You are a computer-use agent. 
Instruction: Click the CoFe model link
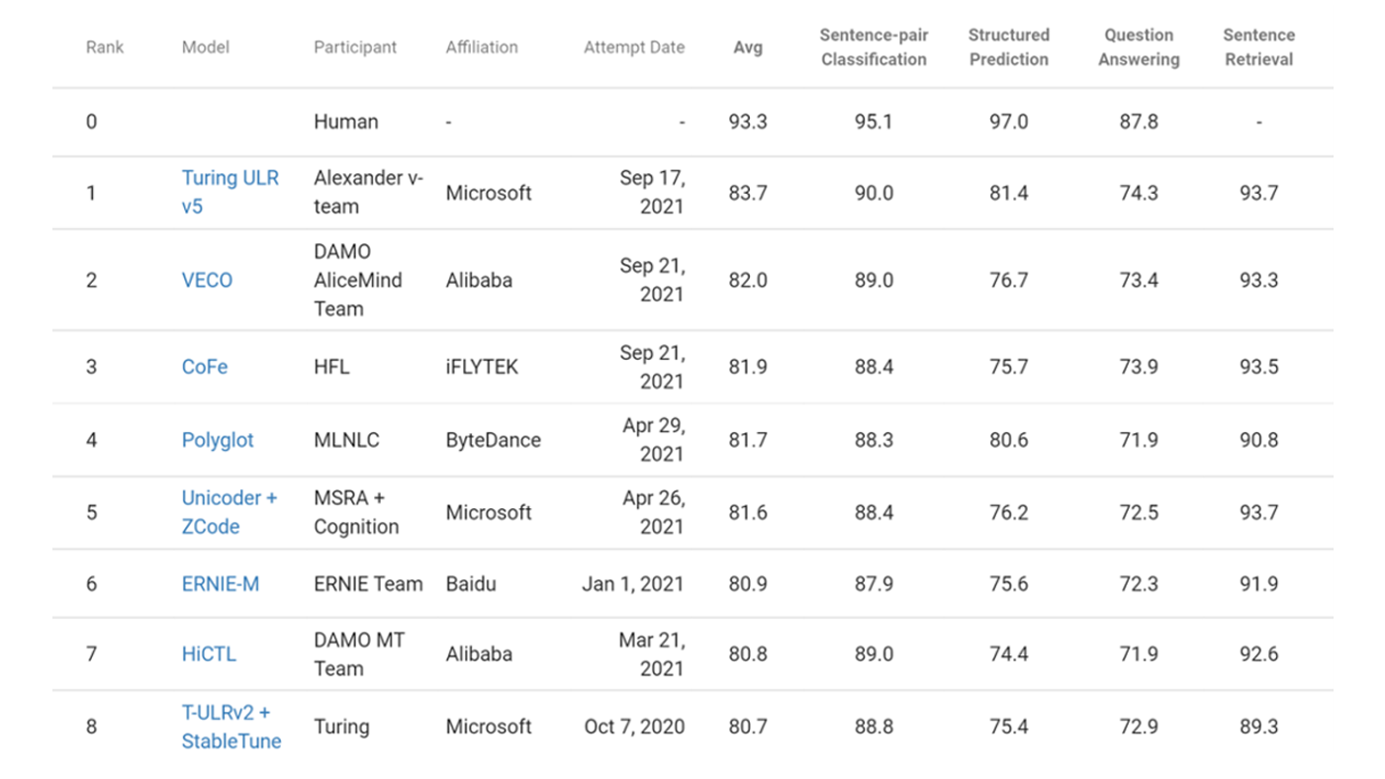pos(205,367)
